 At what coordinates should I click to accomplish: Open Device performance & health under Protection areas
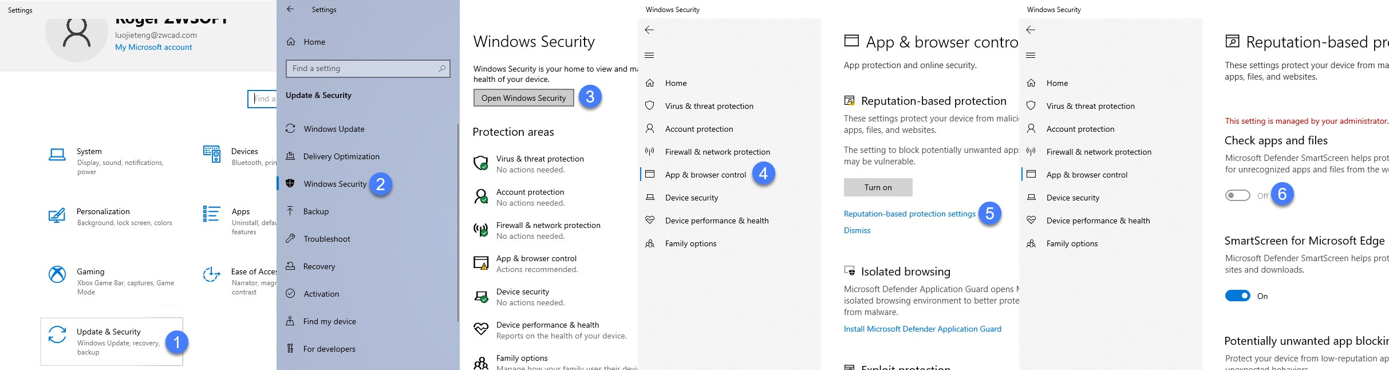click(550, 330)
